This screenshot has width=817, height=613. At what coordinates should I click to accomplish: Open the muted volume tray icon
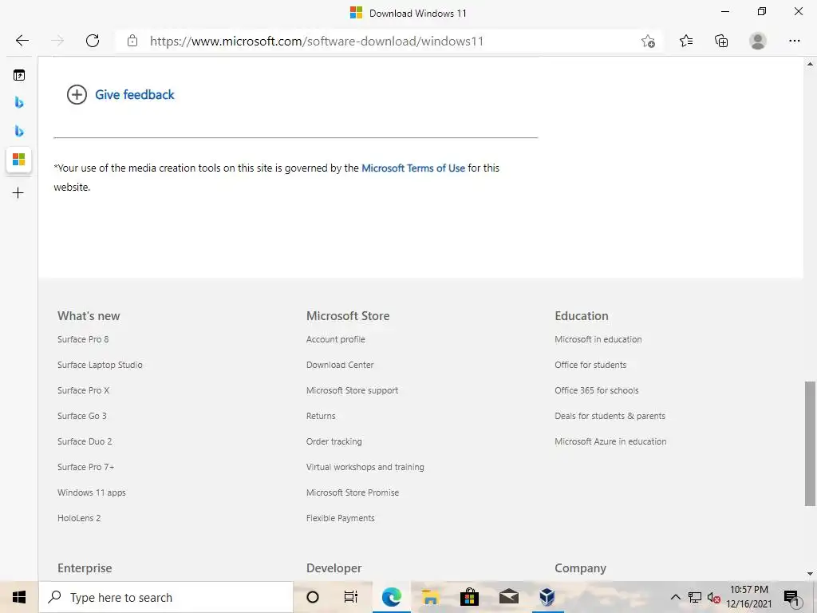click(714, 597)
